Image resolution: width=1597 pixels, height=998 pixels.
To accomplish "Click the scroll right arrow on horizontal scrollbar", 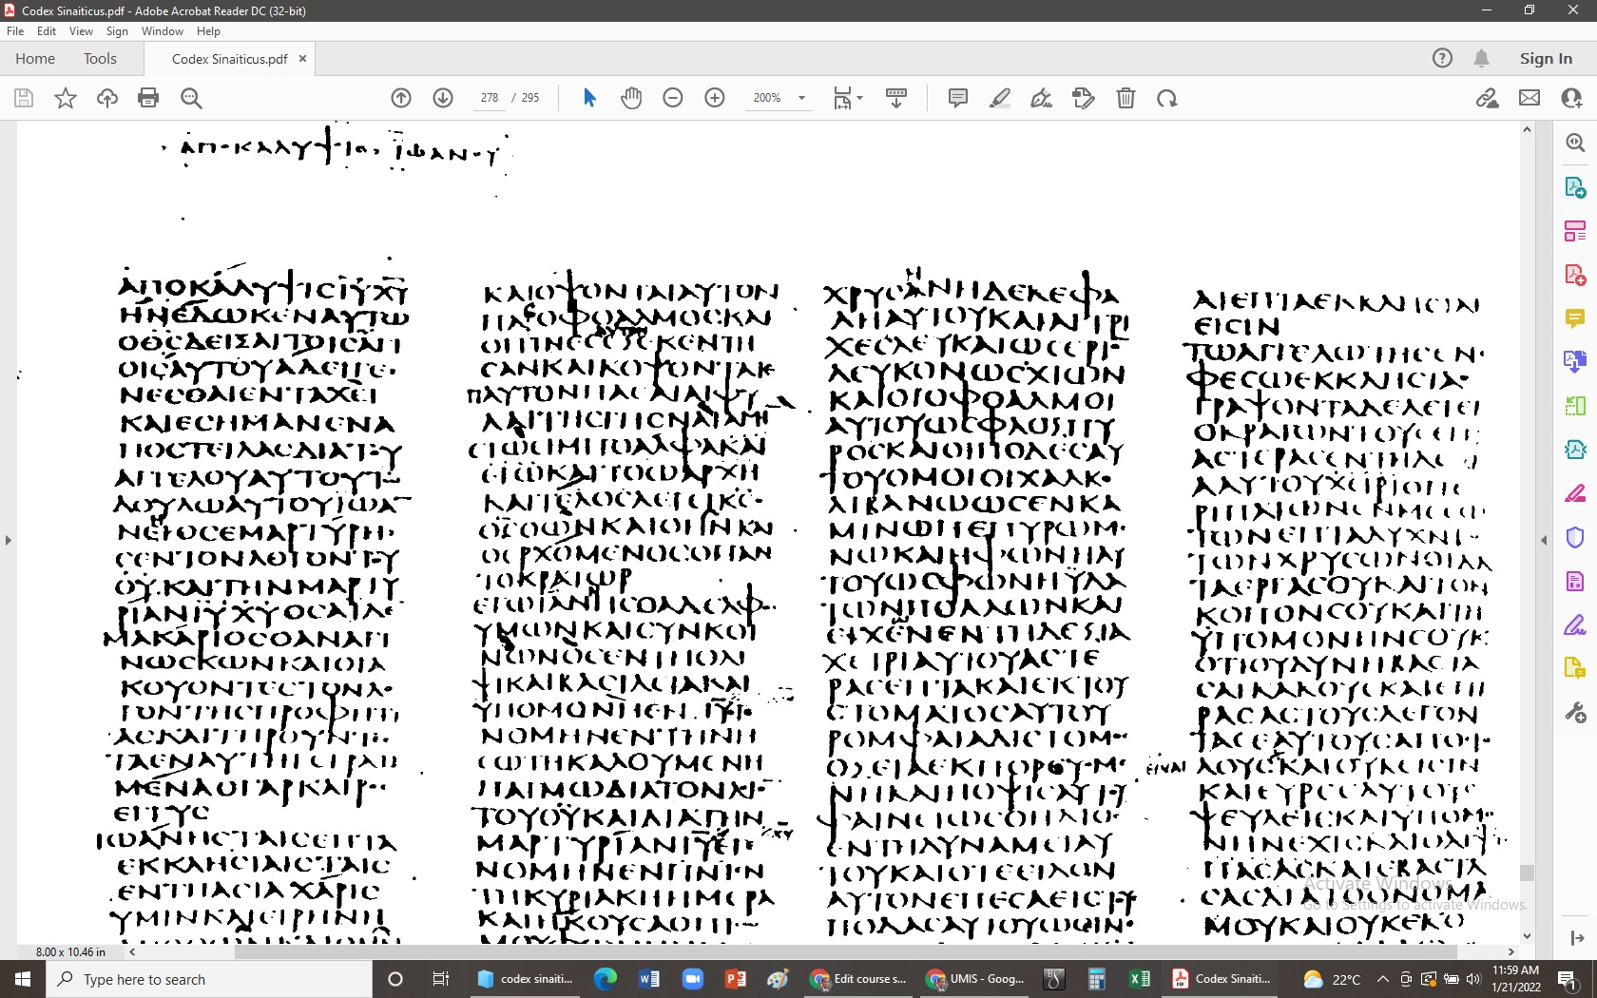I will point(1510,951).
